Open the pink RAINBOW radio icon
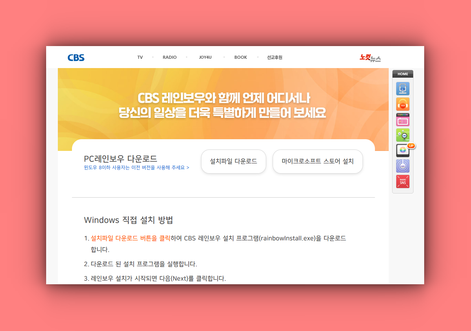Image resolution: width=471 pixels, height=331 pixels. pos(403,120)
